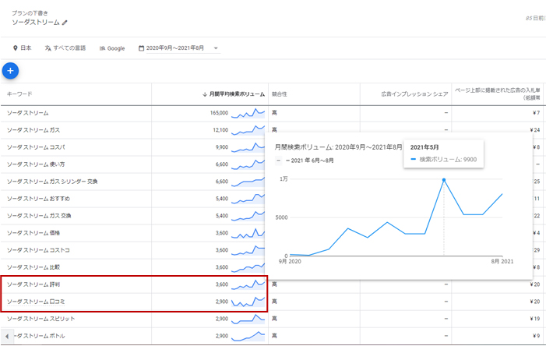This screenshot has width=546, height=346.
Task: Click the left scroll arrow at table bottom
Action: (8, 336)
